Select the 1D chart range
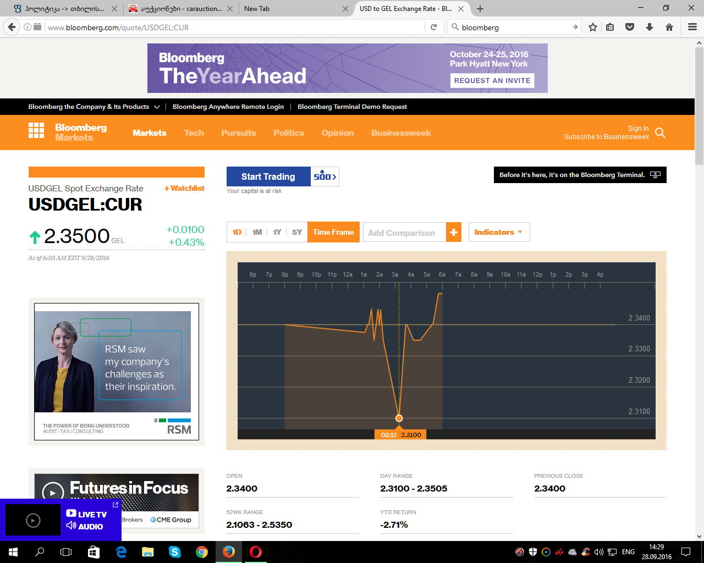Screen dimensions: 704x563 [237, 232]
